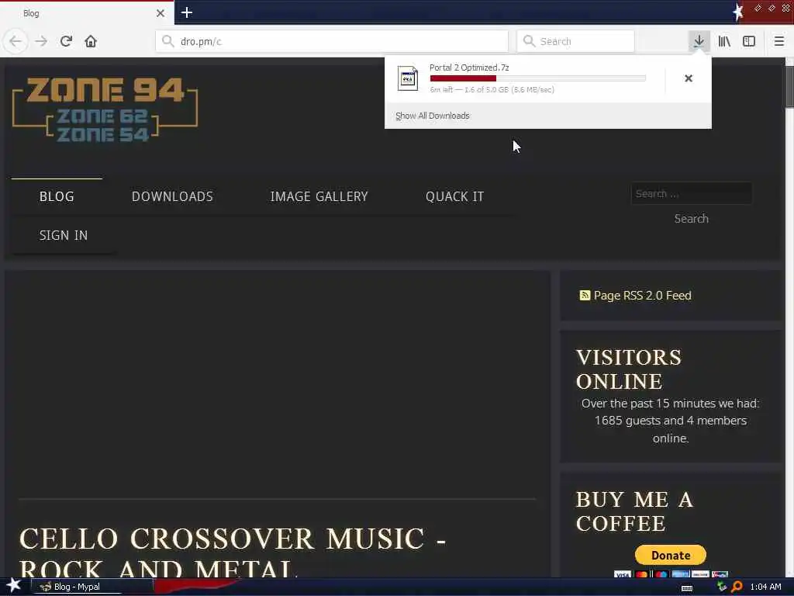Click the magnifier in the address bar

pyautogui.click(x=168, y=41)
